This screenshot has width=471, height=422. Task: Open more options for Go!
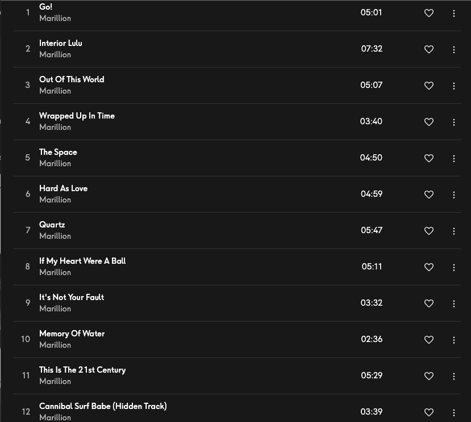pos(454,13)
